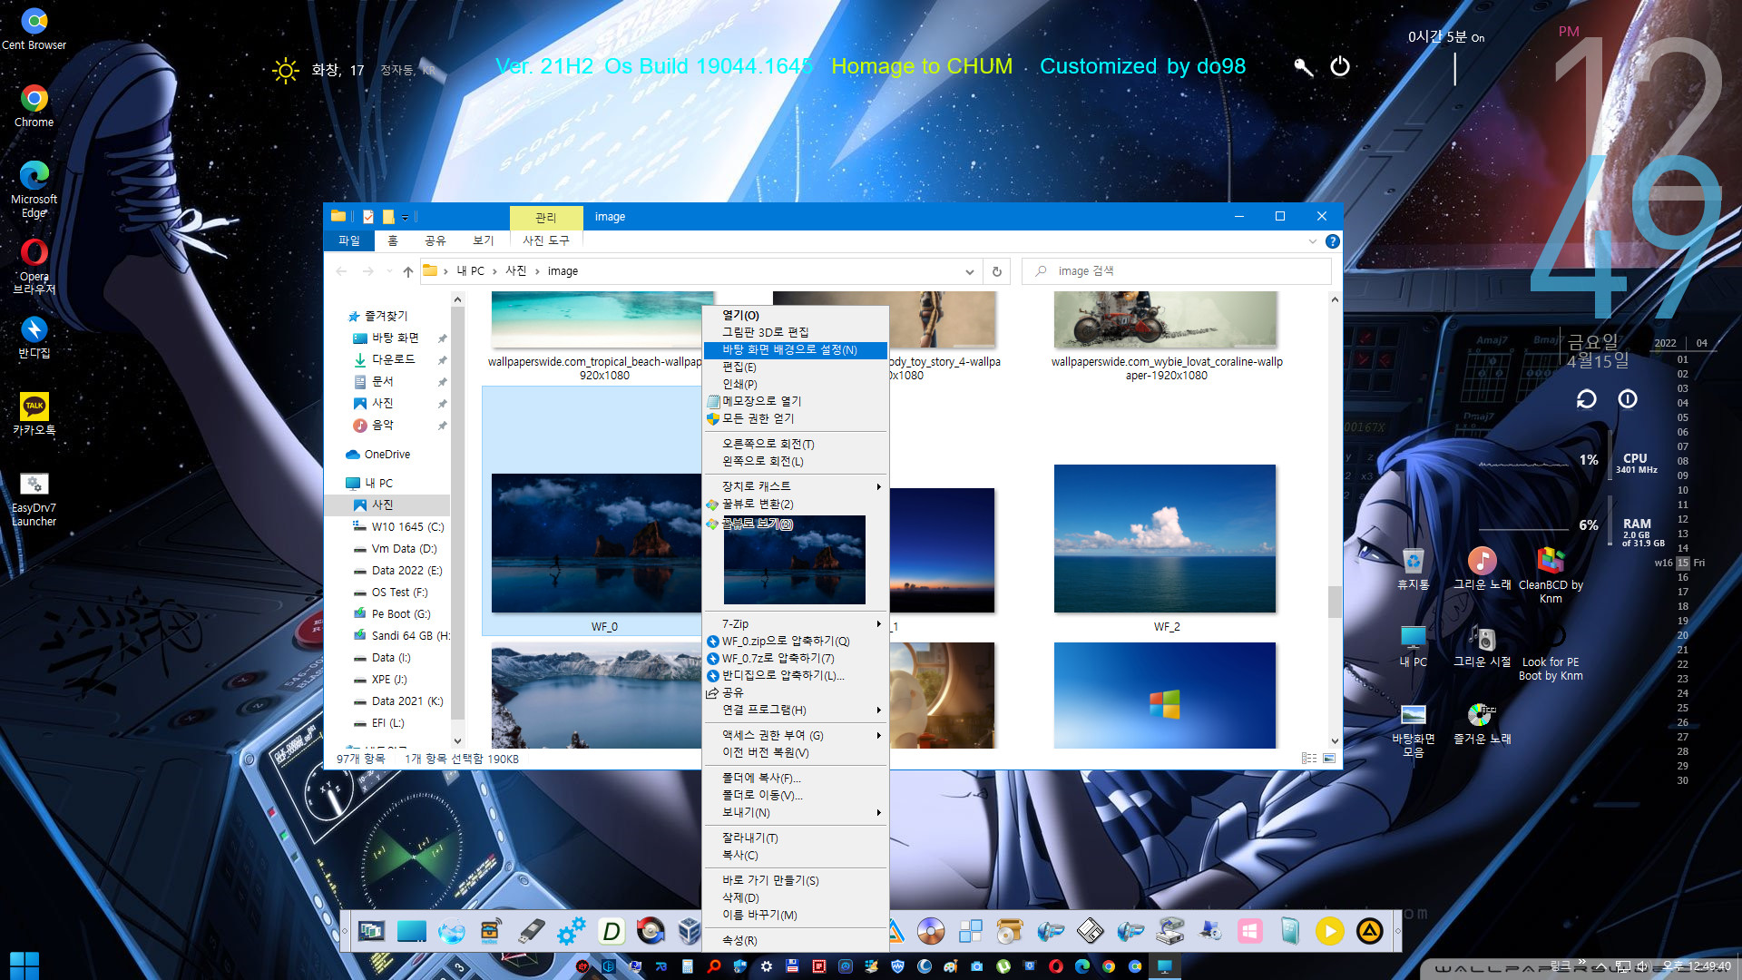Screen dimensions: 1742x980
Task: Click the yellow play button icon in the dock
Action: click(1329, 931)
